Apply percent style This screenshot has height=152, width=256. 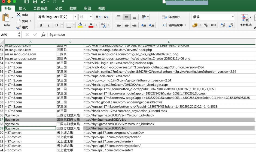pos(206,25)
